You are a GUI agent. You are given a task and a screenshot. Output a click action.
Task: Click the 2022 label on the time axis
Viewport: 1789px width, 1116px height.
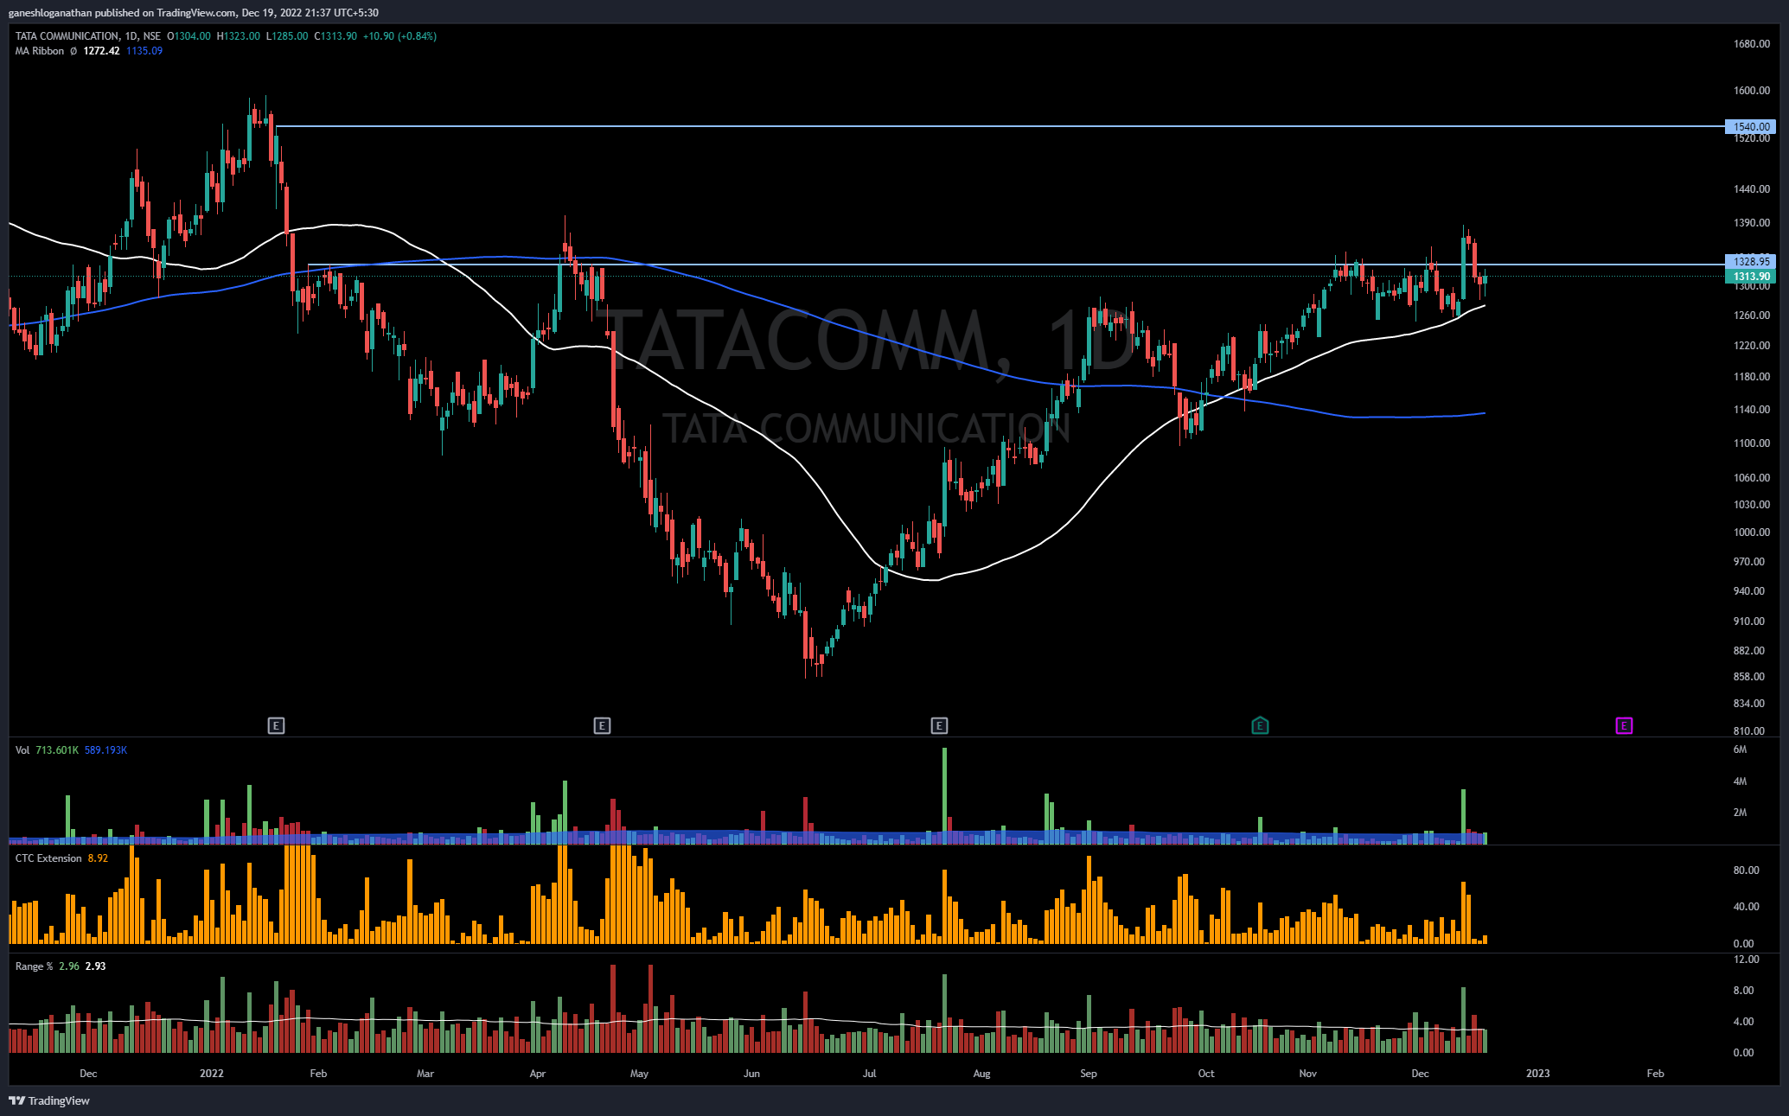[212, 1074]
